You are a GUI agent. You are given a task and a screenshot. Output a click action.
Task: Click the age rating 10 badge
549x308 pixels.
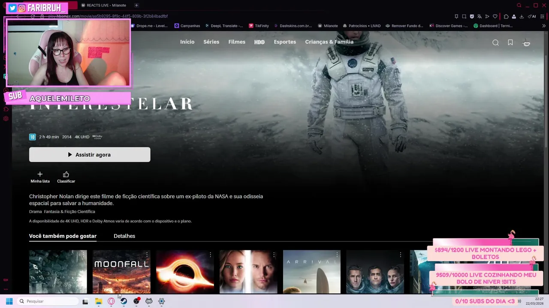click(32, 137)
